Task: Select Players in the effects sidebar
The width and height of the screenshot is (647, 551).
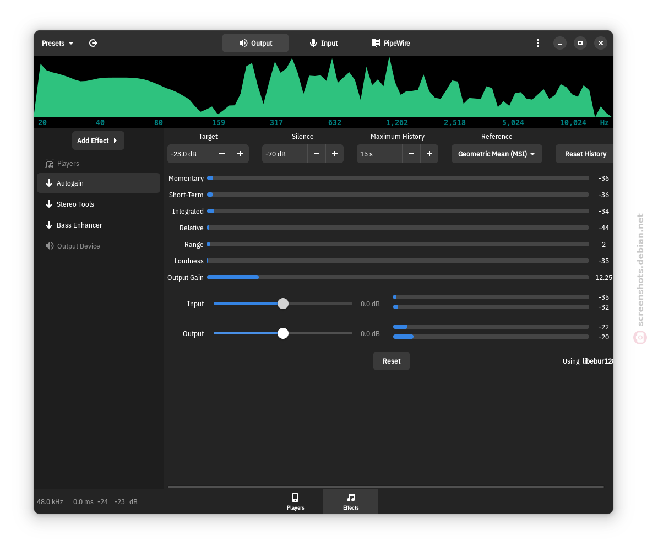Action: click(x=98, y=163)
